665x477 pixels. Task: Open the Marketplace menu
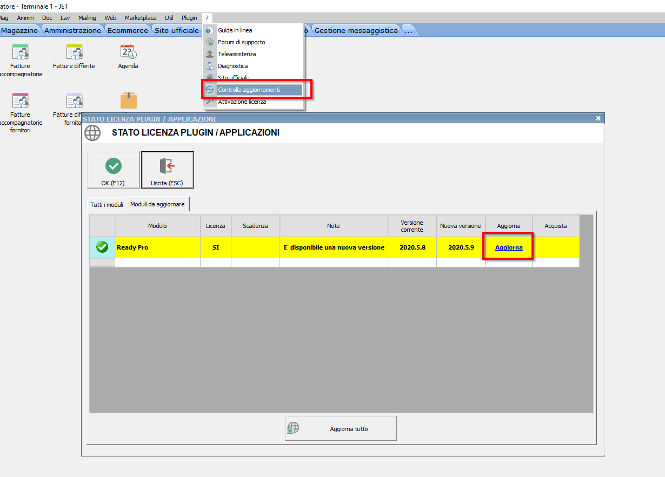(x=140, y=18)
